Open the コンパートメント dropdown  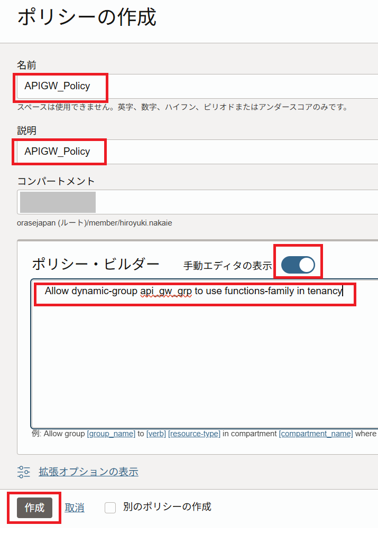tap(197, 202)
